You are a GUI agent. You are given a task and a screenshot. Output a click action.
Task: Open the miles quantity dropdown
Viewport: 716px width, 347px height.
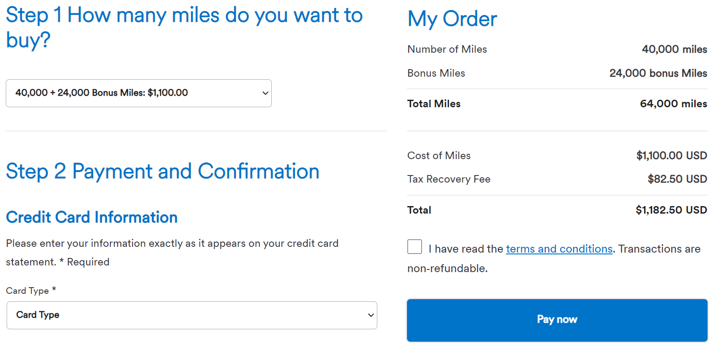[x=139, y=93]
